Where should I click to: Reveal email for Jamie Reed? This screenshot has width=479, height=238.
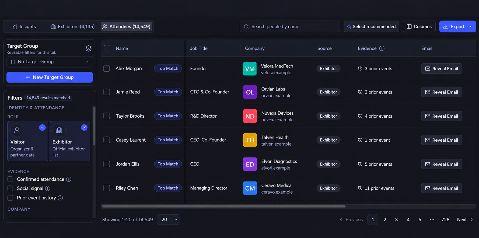[x=442, y=92]
